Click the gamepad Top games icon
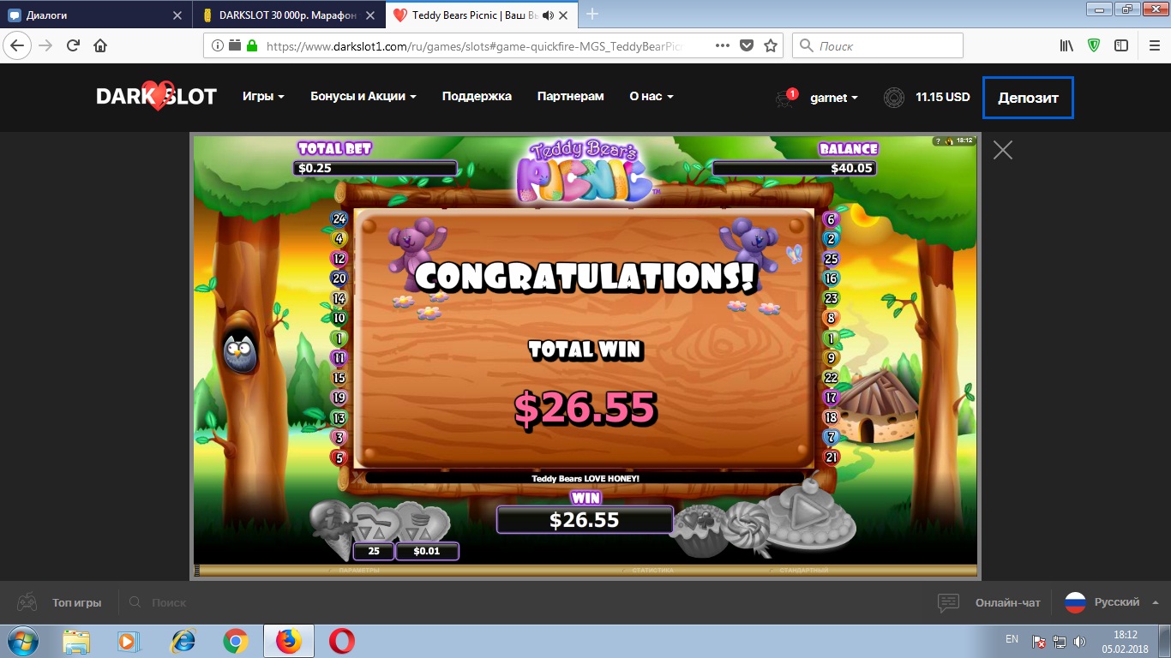The width and height of the screenshot is (1171, 658). click(x=27, y=602)
